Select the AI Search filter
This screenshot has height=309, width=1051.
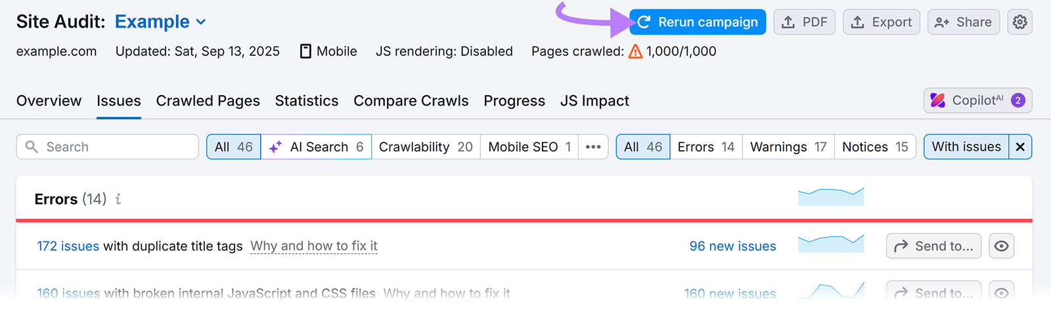tap(317, 147)
